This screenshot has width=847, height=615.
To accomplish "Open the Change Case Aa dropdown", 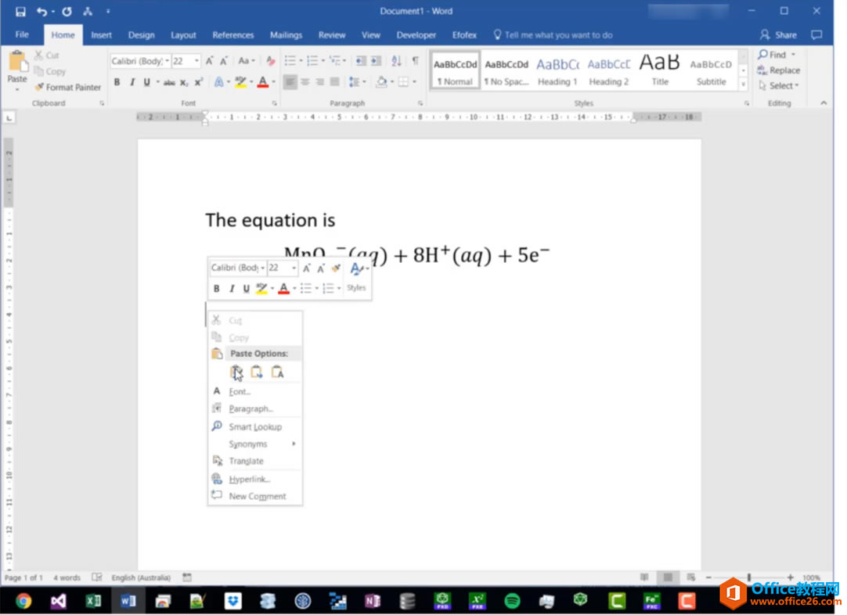I will point(247,61).
